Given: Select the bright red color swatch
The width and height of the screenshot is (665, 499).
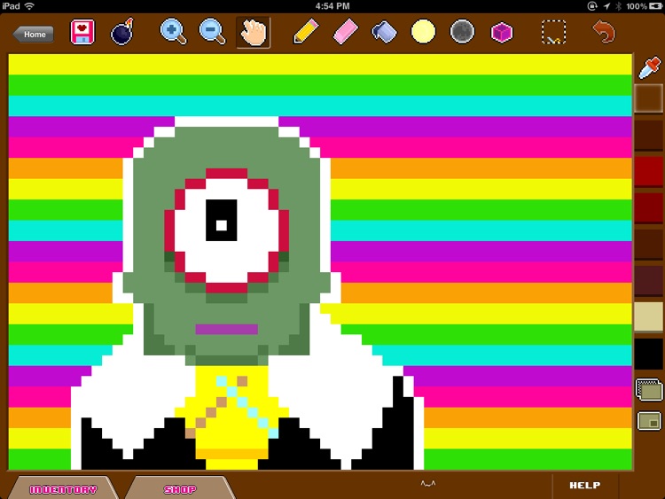Looking at the screenshot, I should click(x=649, y=171).
